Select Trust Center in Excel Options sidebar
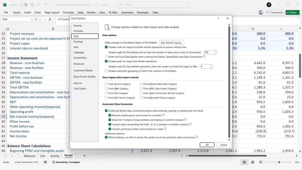This screenshot has height=170, width=302. click(x=85, y=88)
